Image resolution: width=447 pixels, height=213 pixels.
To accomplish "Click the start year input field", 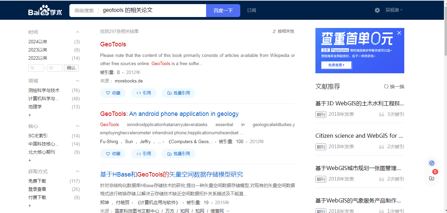I will [x=36, y=68].
